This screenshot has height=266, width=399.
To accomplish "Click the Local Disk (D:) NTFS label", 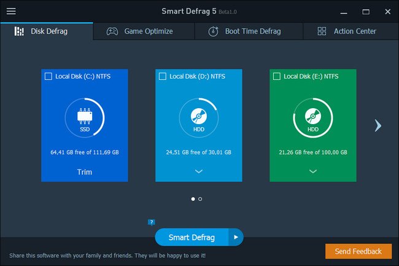I will pos(197,76).
